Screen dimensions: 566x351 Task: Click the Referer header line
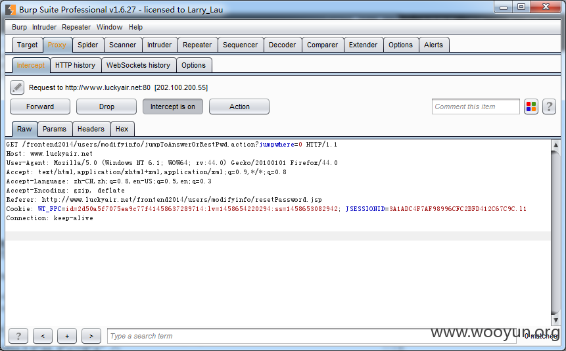point(164,200)
